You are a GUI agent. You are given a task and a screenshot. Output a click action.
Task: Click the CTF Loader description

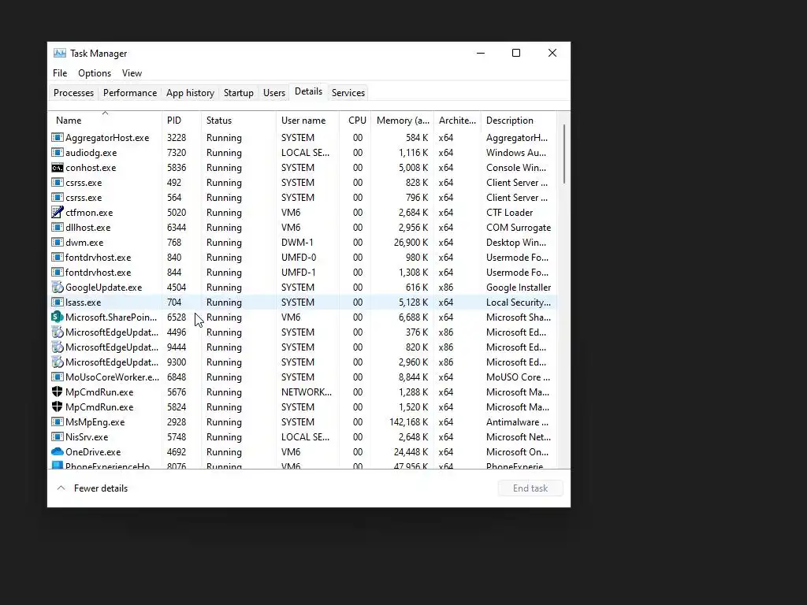point(509,213)
